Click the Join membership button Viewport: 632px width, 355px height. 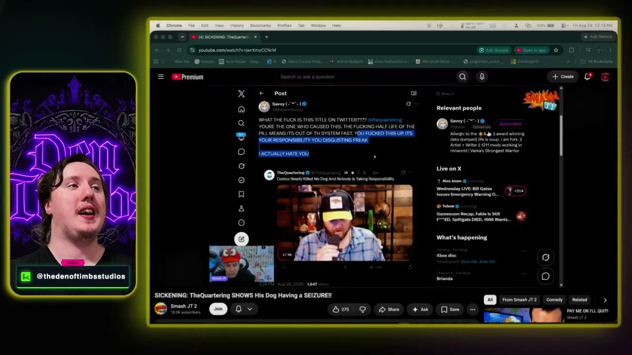[x=218, y=309]
